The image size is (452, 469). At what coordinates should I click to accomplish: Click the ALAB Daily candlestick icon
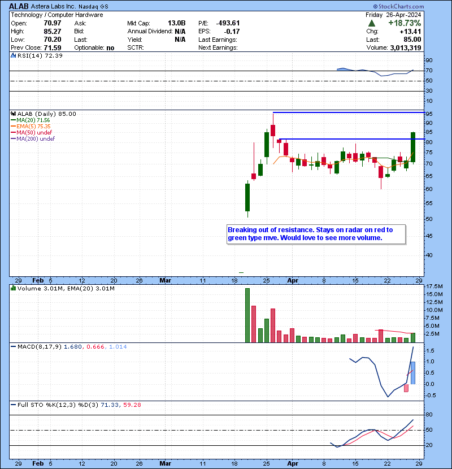click(x=13, y=114)
